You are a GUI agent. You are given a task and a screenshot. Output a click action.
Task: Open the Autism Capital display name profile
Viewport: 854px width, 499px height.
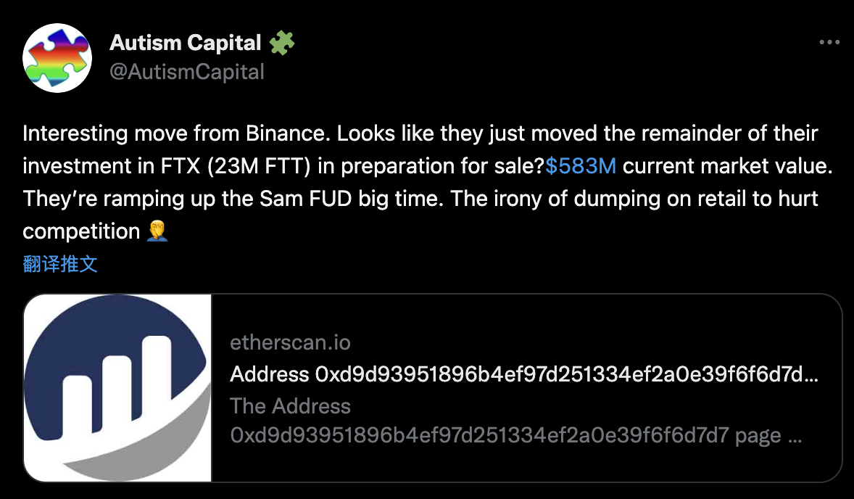tap(185, 44)
